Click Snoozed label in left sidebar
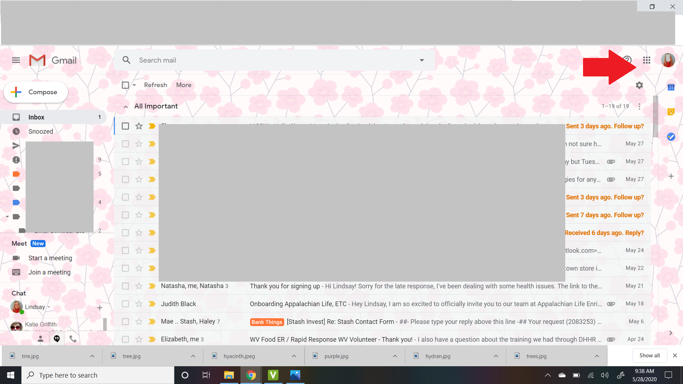Image resolution: width=683 pixels, height=384 pixels. tap(40, 131)
